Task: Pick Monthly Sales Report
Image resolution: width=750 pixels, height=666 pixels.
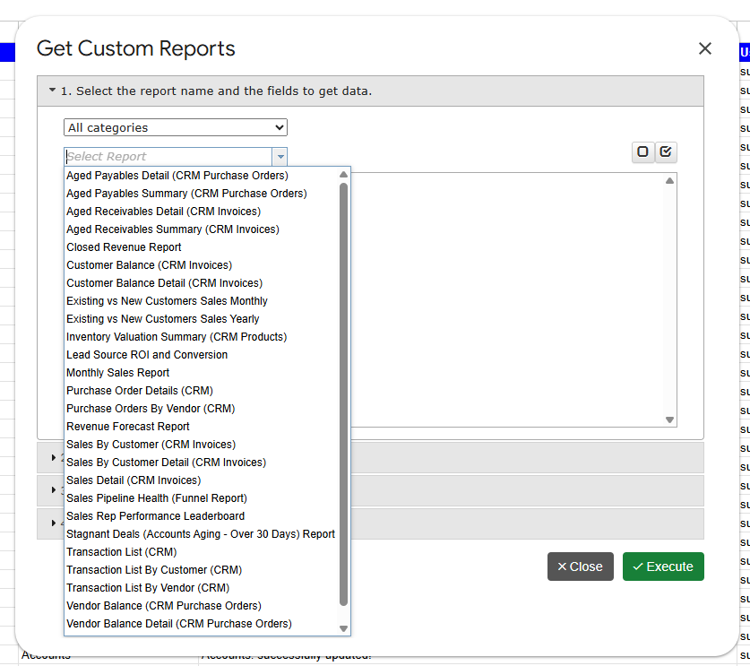Action: (117, 373)
